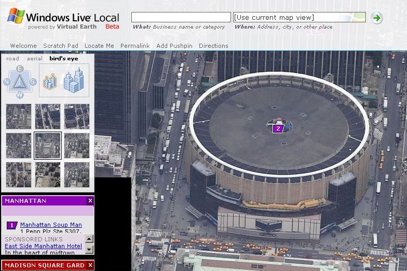Screen dimensions: 407x271
Task: Open the Manhattan Soup Man link
Action: click(x=51, y=225)
